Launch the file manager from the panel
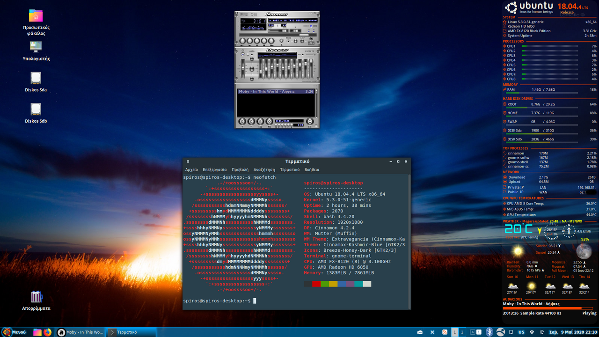Screen dimensions: 599x337 tap(37, 332)
